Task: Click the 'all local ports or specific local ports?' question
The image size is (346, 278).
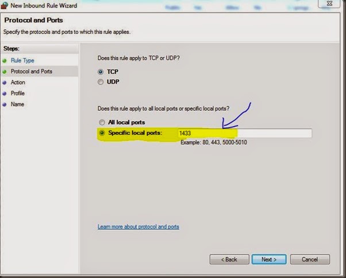Action: [163, 109]
